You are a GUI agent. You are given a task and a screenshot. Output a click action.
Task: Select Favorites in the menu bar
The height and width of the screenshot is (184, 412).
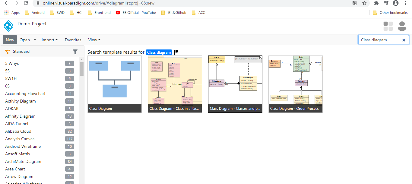point(73,40)
